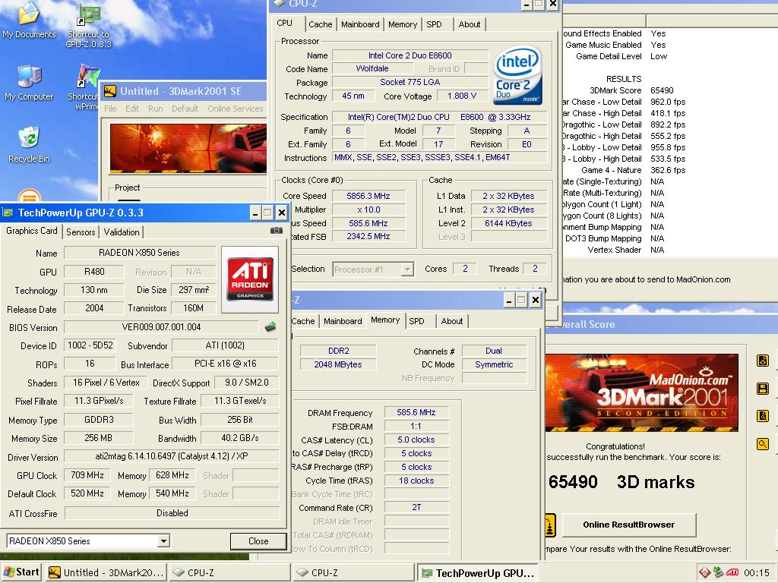Click the green network tray icon

coord(718,572)
